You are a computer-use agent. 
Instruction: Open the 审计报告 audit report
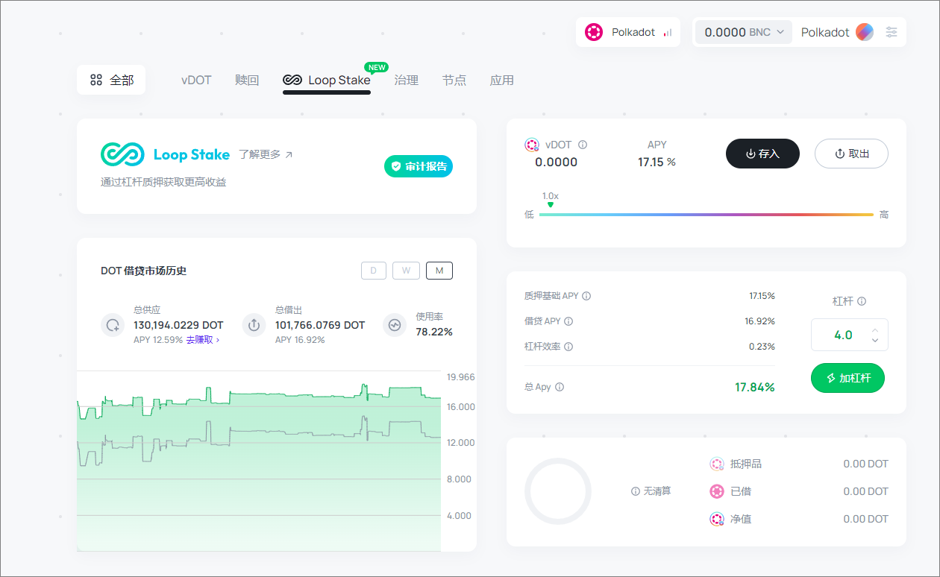coord(419,166)
